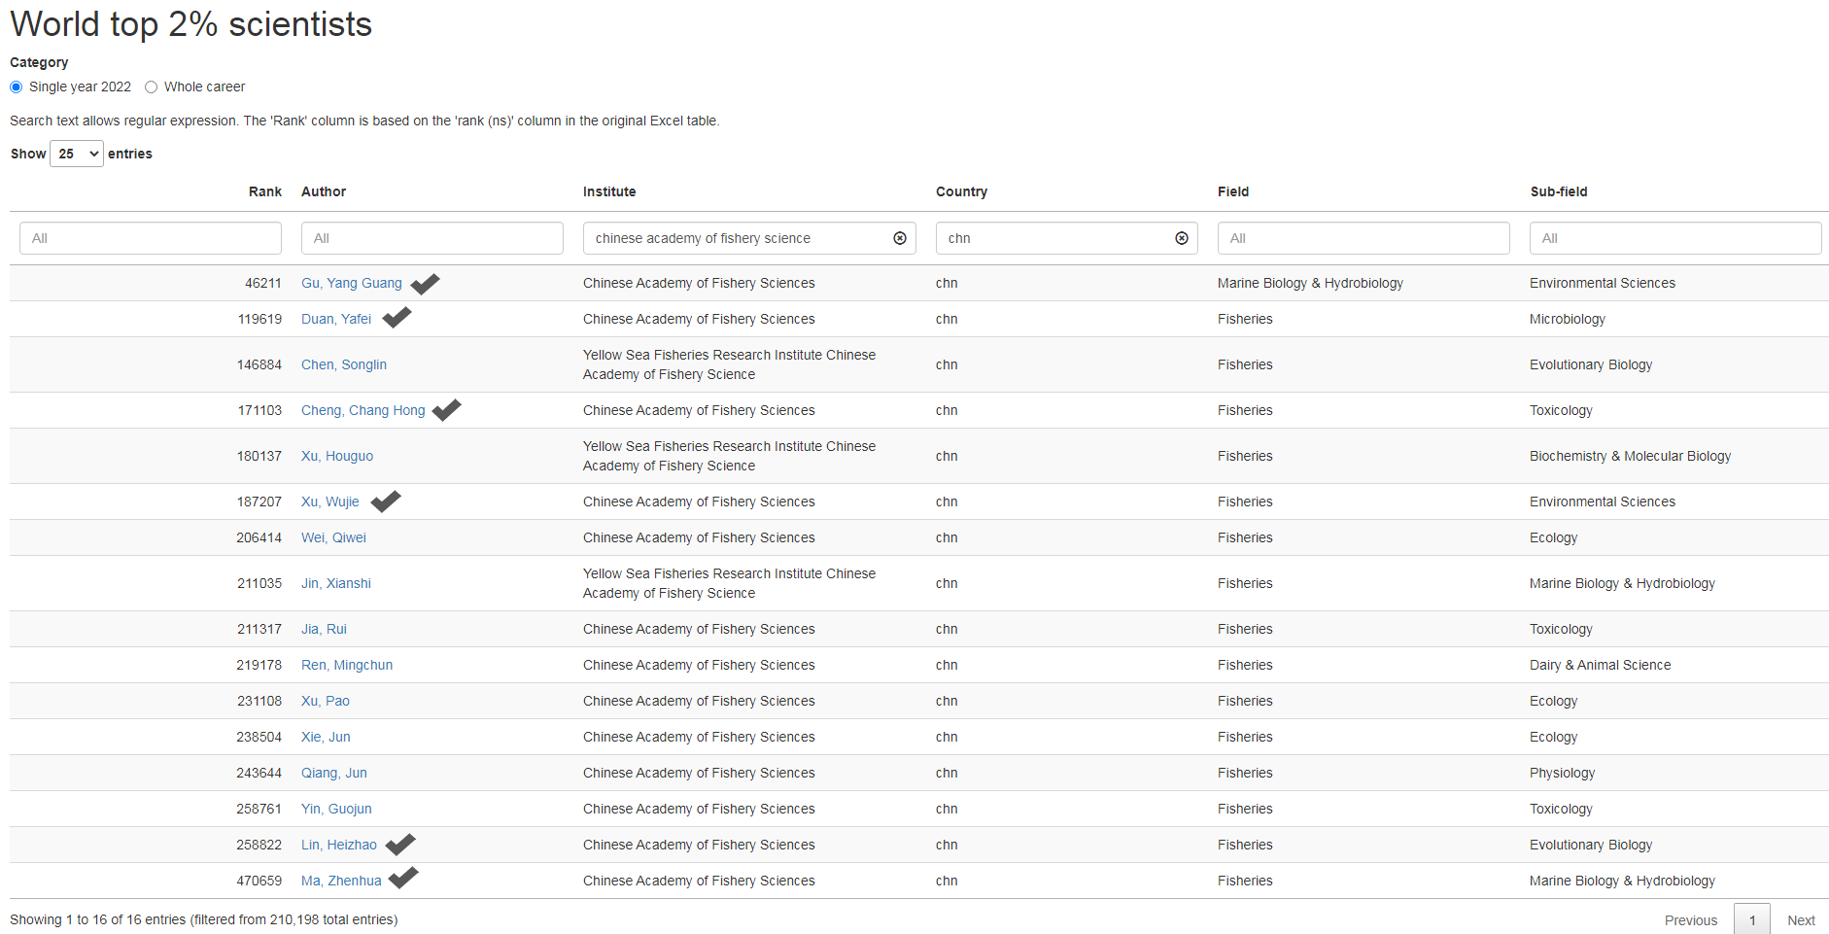Select the Whole career radio
Image resolution: width=1829 pixels, height=934 pixels.
coord(151,86)
